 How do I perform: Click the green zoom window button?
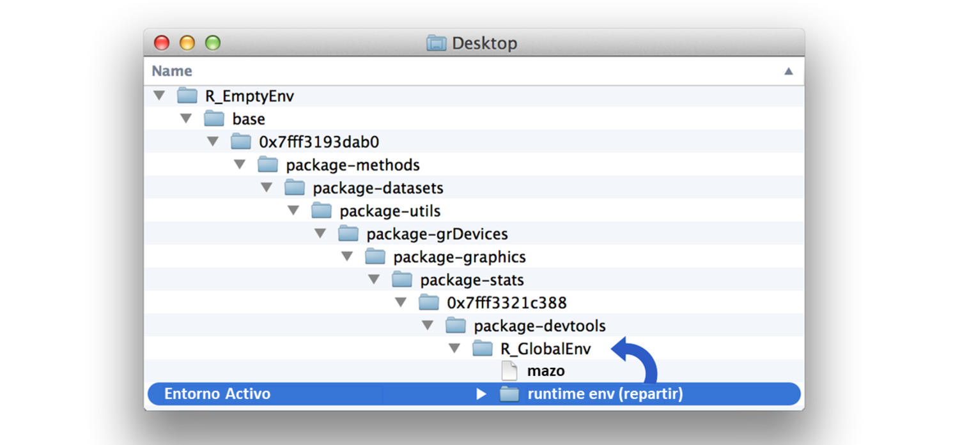pos(213,43)
